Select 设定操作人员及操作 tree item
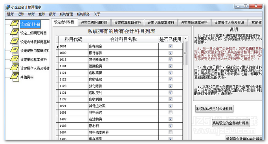The image size is (268, 144). [35, 68]
